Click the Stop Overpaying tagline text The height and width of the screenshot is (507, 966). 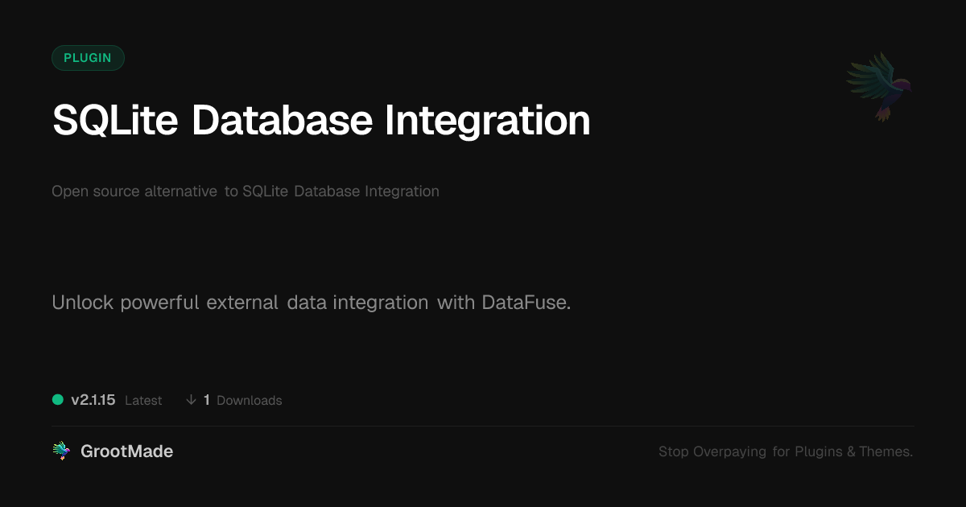point(785,451)
